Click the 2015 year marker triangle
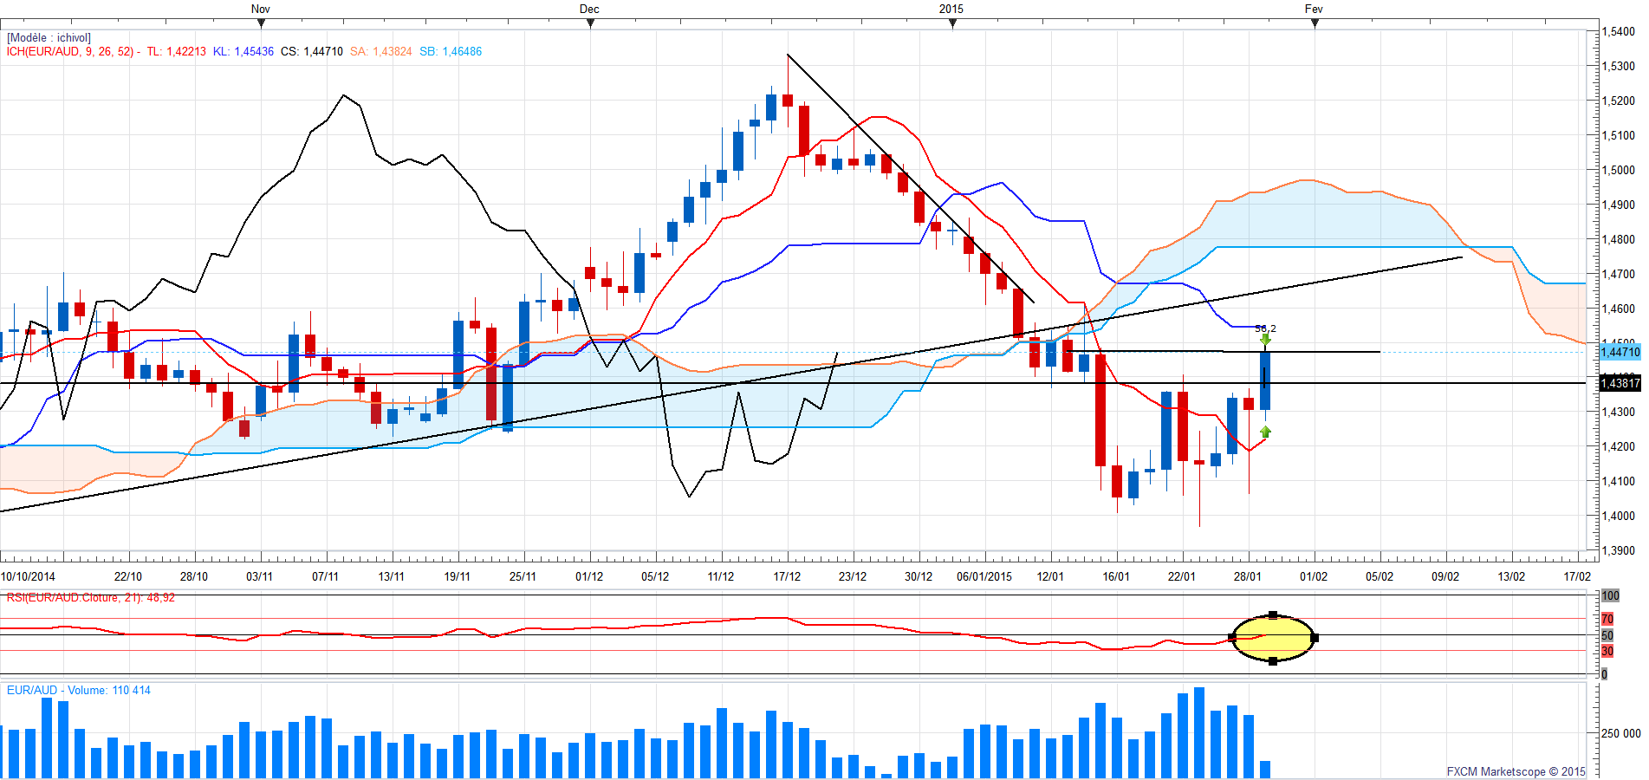The width and height of the screenshot is (1649, 780). point(952,23)
